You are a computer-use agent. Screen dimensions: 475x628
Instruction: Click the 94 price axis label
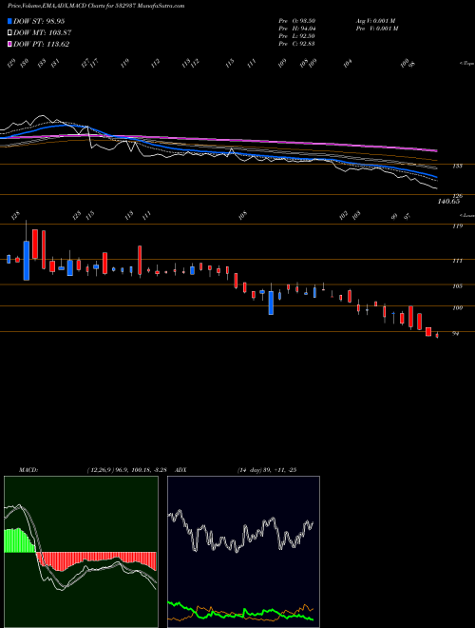coord(455,333)
